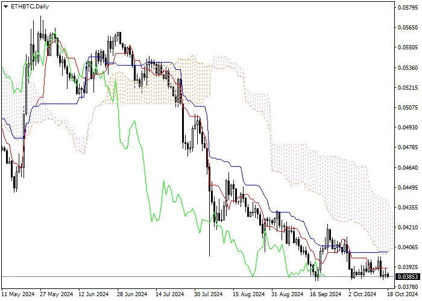Click the 0.05215 price axis label
The height and width of the screenshot is (301, 422).
tap(408, 88)
